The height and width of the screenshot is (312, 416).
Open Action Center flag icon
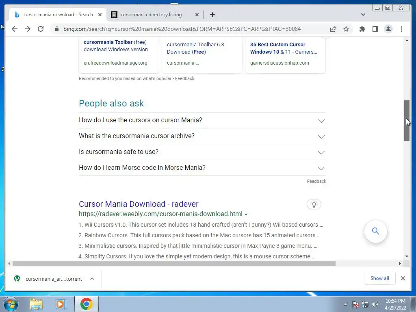tap(355, 304)
